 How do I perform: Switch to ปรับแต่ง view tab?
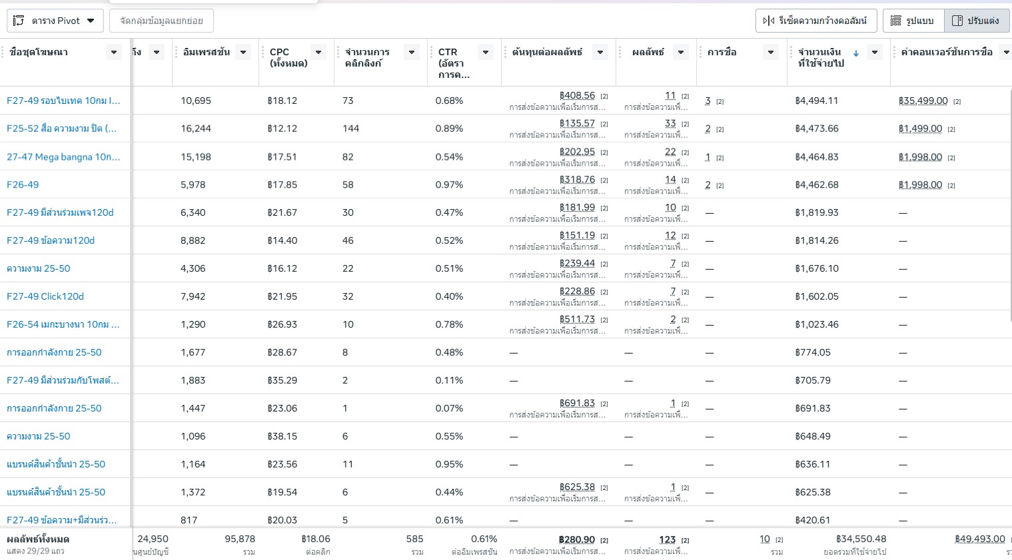976,21
